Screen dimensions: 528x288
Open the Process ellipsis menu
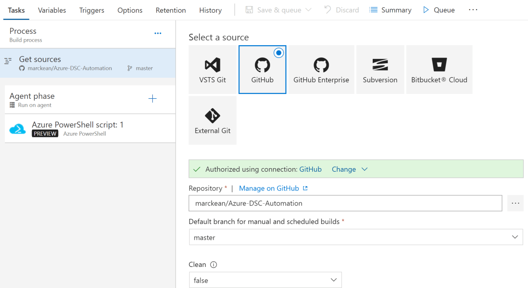pos(158,33)
